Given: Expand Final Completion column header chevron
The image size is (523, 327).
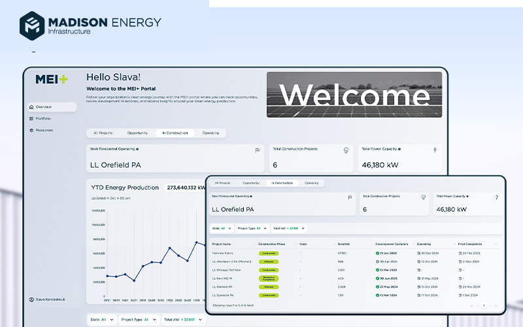Looking at the screenshot, I should [496, 244].
